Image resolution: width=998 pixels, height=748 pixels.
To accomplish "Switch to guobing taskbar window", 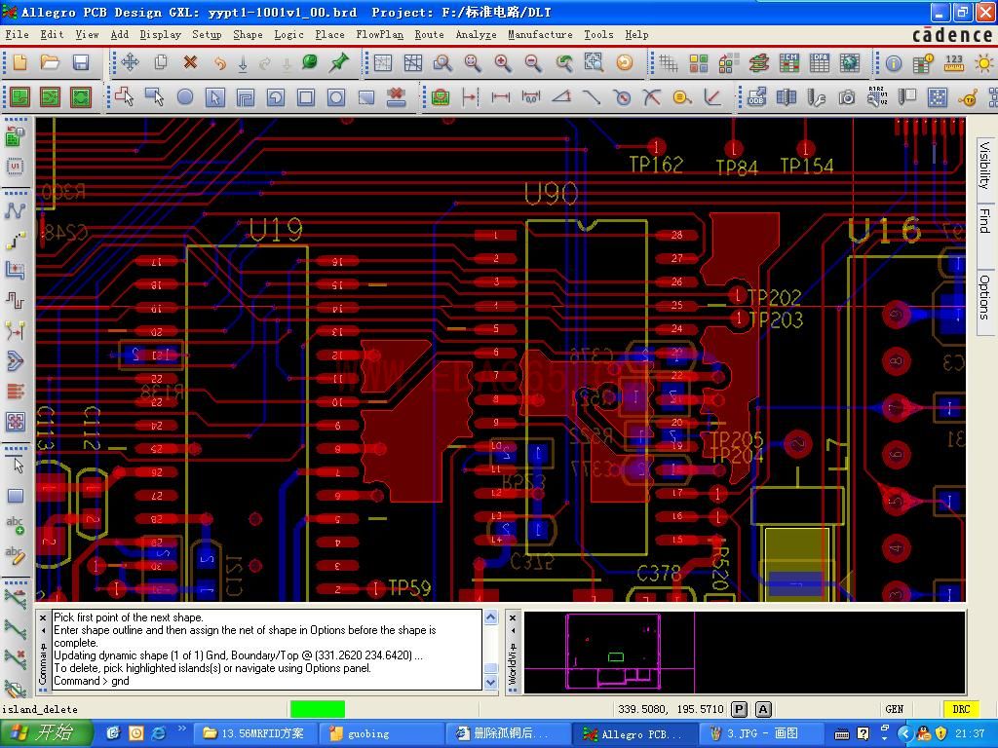I will (382, 733).
